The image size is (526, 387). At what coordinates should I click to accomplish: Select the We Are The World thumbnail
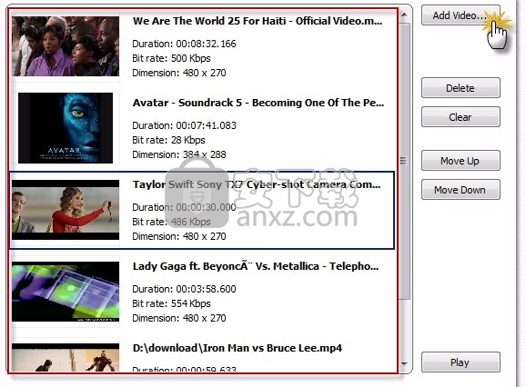tap(66, 46)
